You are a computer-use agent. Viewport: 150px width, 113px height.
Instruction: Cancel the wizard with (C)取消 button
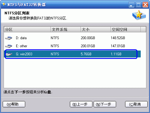click(x=136, y=104)
